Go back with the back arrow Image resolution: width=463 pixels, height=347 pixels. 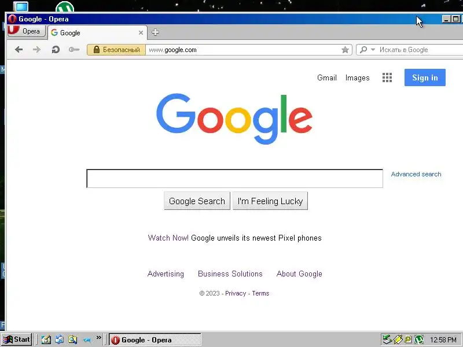19,50
